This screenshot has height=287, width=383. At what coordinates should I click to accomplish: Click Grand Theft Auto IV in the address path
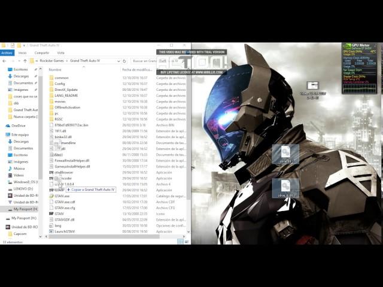pos(85,61)
